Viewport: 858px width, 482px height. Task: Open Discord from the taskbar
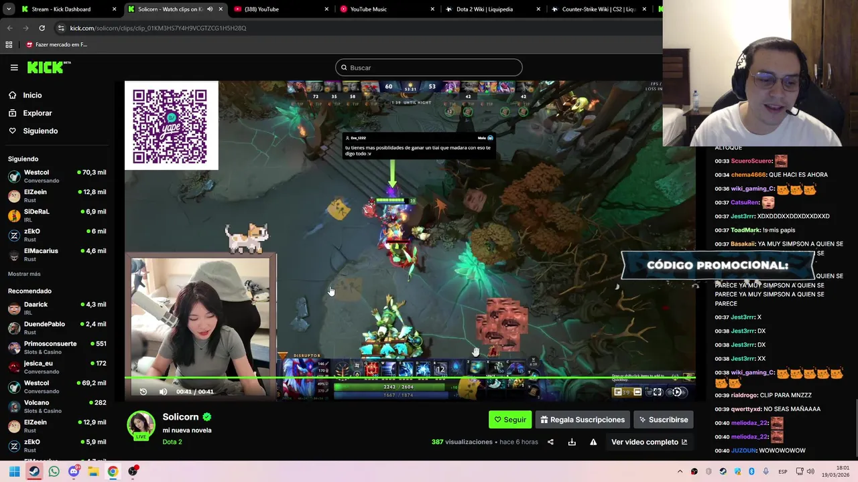click(74, 471)
